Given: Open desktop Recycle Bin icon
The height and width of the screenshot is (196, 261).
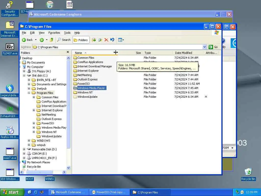Looking at the screenshot, I should click(x=248, y=174).
